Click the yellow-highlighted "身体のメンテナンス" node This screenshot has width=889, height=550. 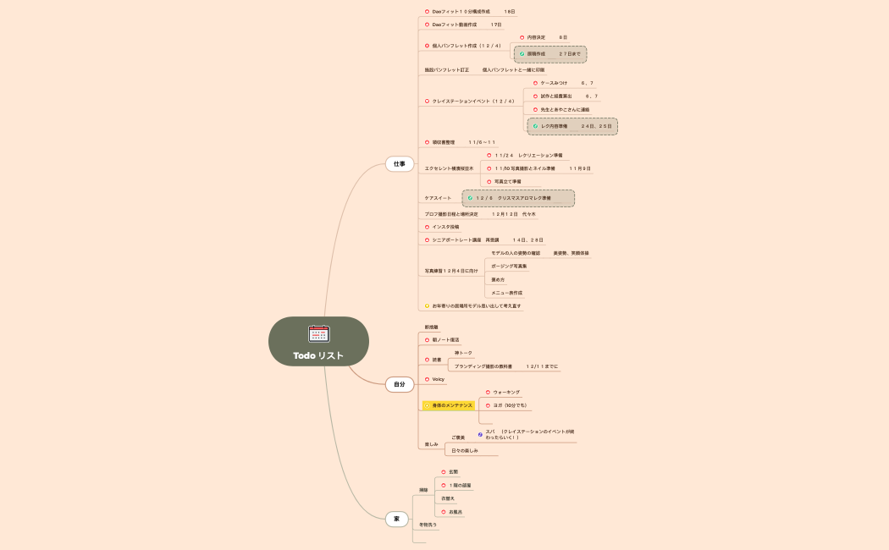tap(452, 404)
